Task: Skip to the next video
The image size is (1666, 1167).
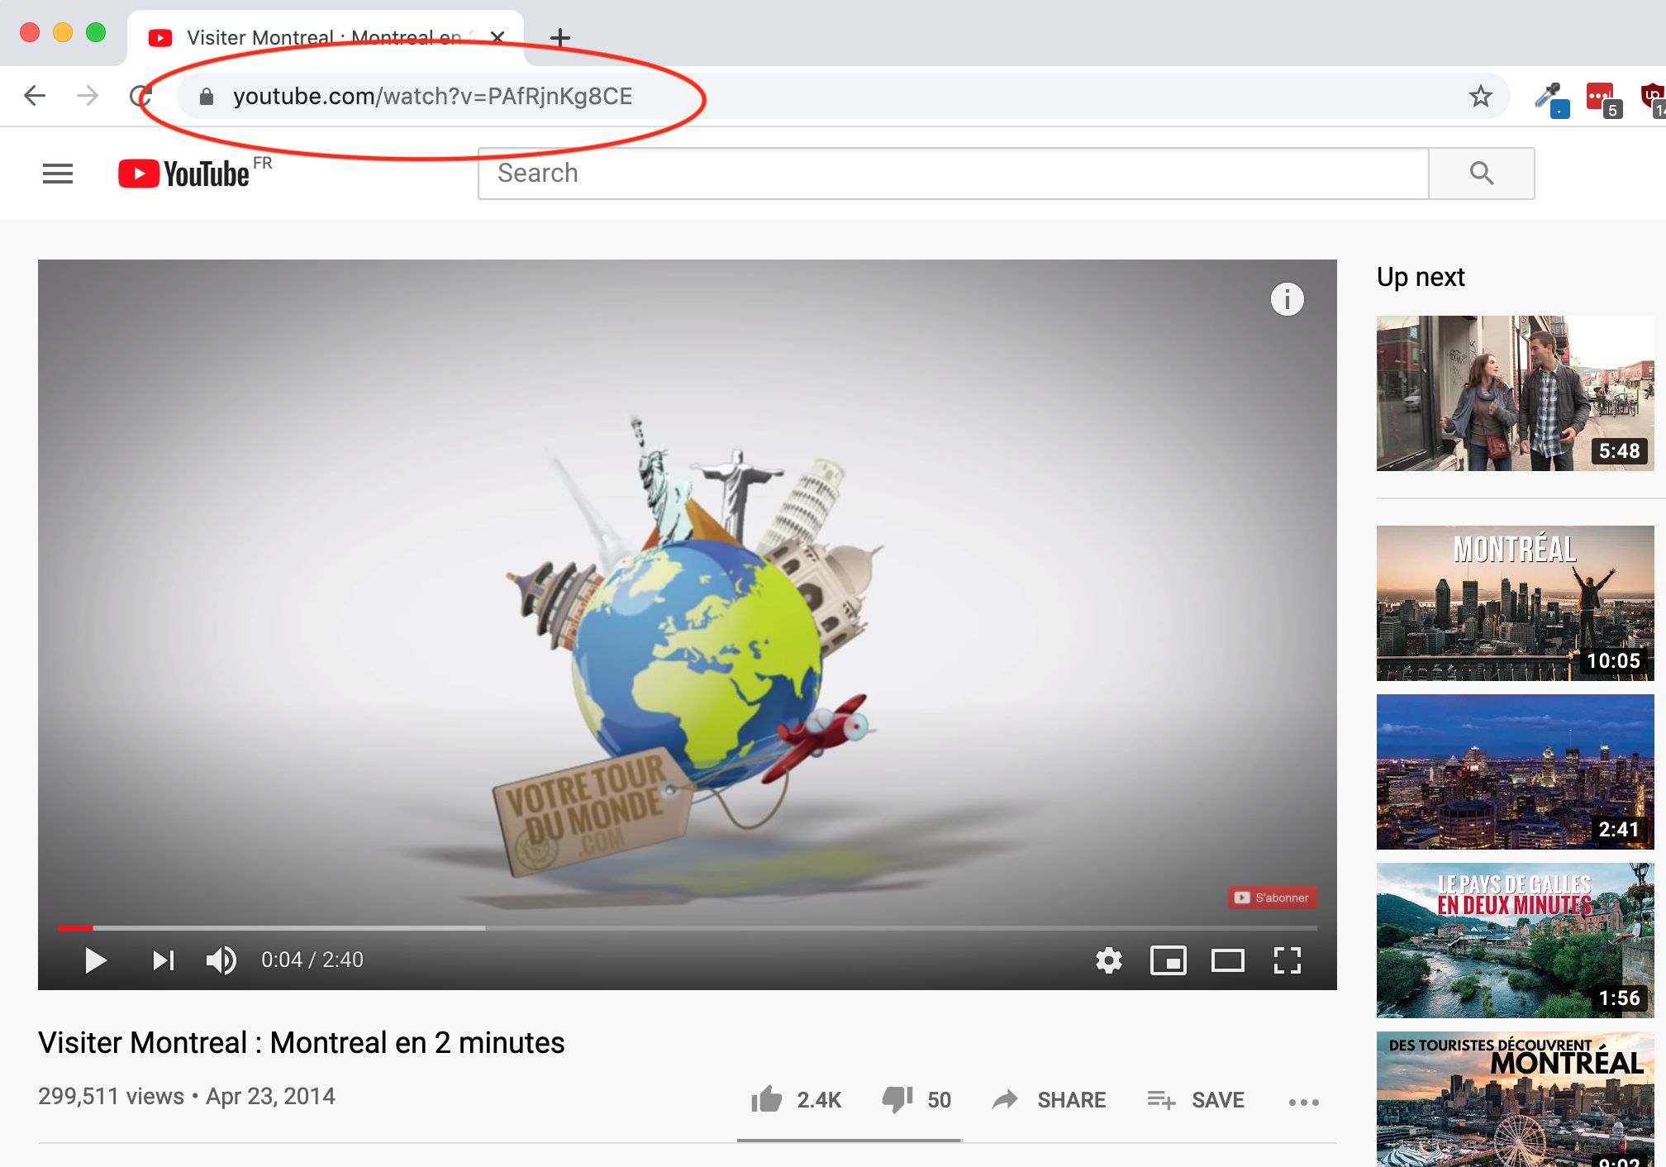Action: click(x=163, y=960)
